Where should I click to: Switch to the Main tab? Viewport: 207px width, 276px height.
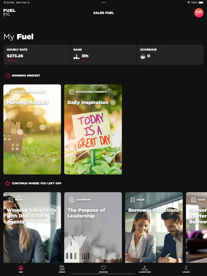pos(21,269)
